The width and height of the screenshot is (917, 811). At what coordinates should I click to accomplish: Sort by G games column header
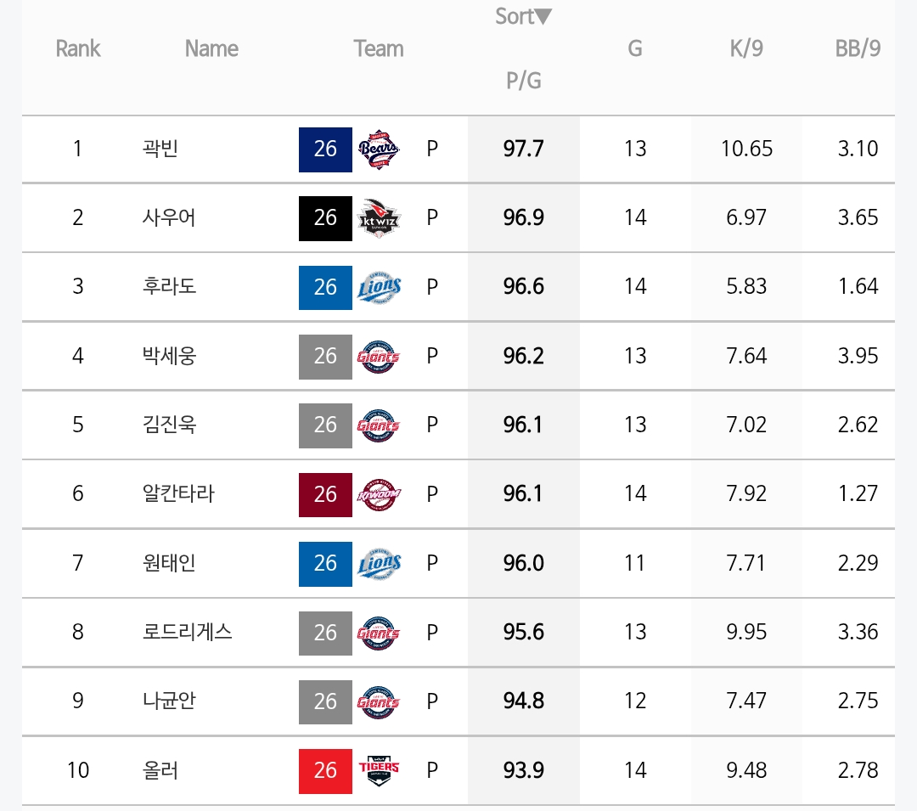634,48
